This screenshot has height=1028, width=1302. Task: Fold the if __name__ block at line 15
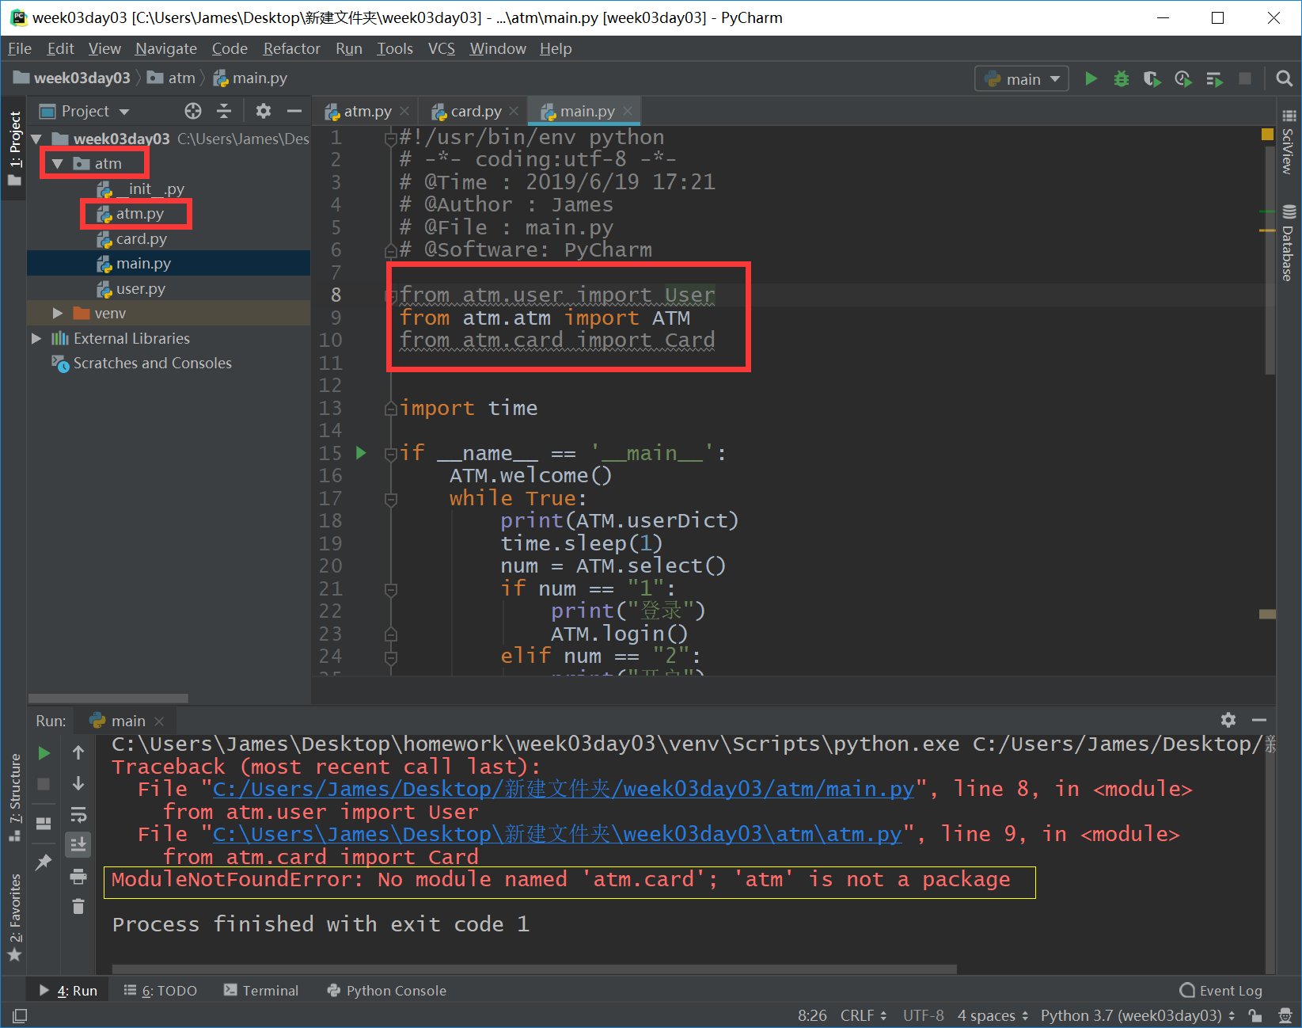390,455
